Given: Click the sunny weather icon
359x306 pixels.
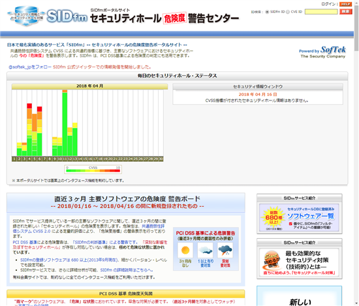Looking at the screenshot, I should click(x=185, y=250).
